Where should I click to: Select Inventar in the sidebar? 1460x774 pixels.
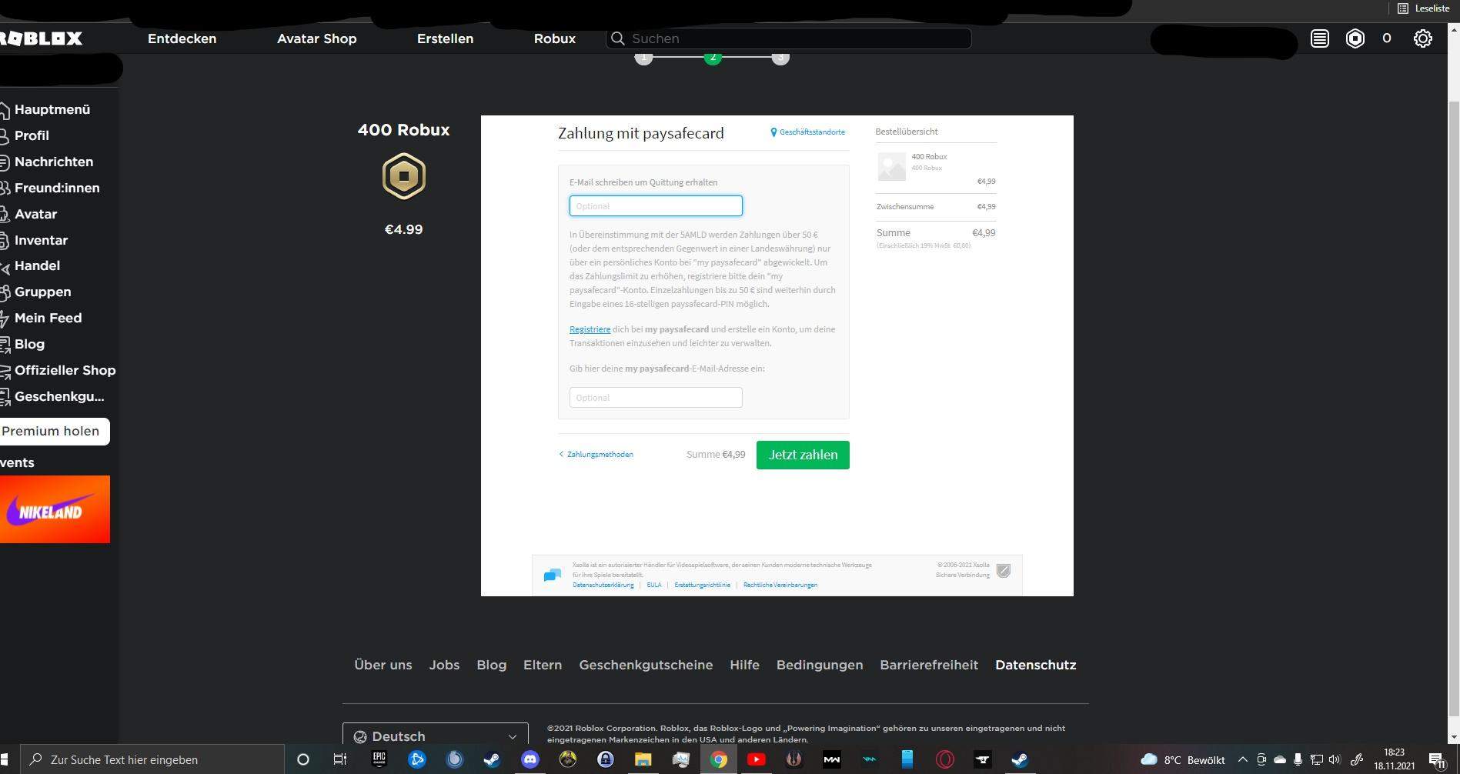[x=41, y=240]
